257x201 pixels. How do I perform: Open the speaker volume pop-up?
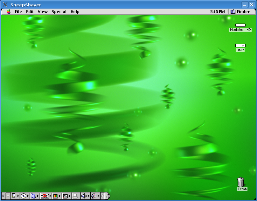tap(84, 196)
